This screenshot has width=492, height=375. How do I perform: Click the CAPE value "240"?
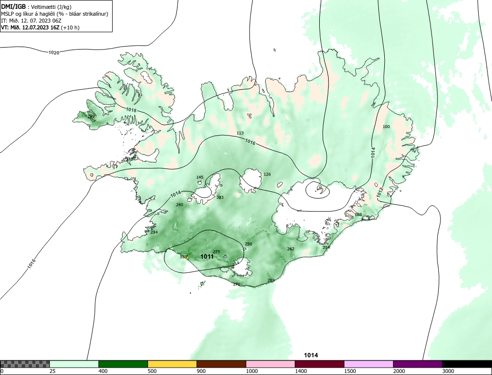pos(180,205)
